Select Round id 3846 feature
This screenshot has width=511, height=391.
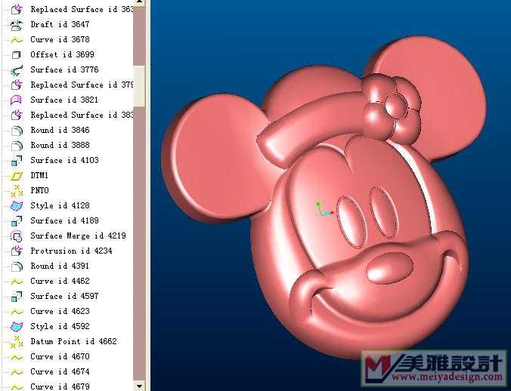60,130
